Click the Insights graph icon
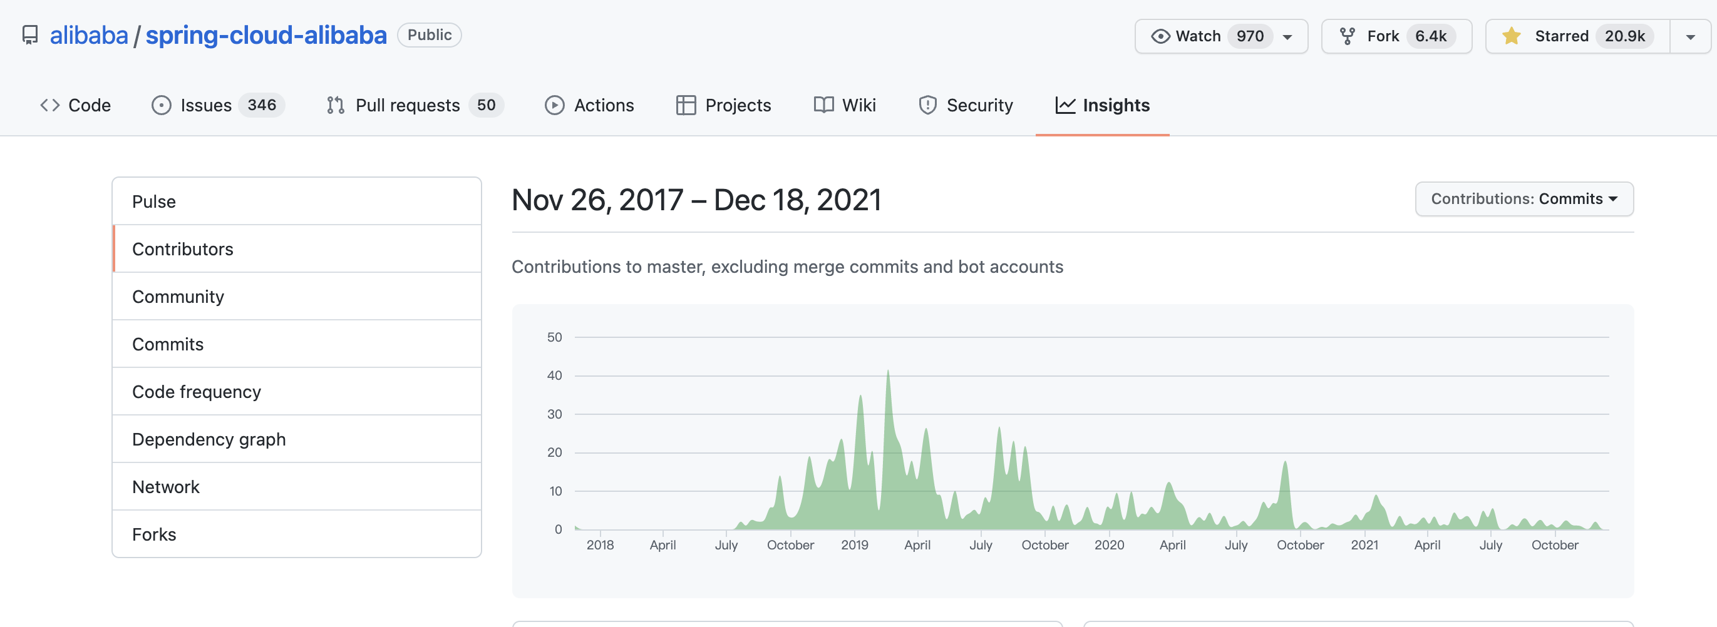The image size is (1717, 627). pos(1065,105)
